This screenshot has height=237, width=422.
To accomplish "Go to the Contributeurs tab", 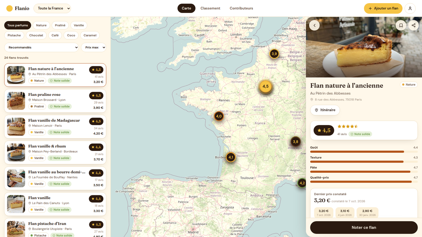I will [x=241, y=8].
